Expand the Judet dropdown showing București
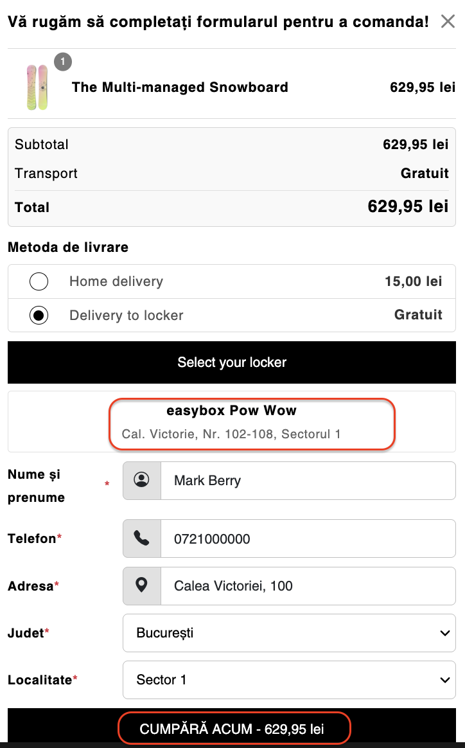 [x=289, y=632]
